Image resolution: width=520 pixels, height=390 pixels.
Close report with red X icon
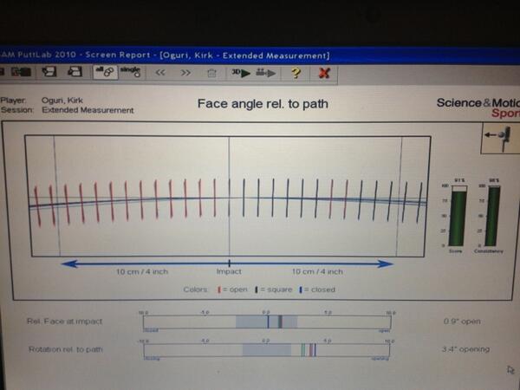(x=324, y=73)
